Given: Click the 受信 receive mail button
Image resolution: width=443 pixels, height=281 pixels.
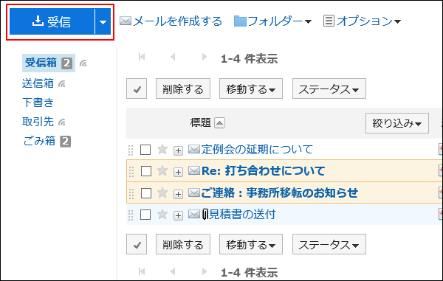Looking at the screenshot, I should 52,21.
